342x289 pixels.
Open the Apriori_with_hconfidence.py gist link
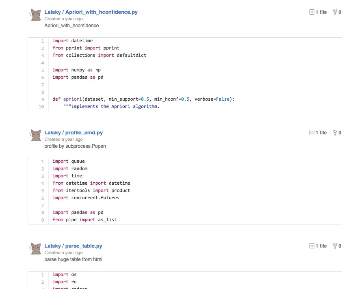point(101,12)
